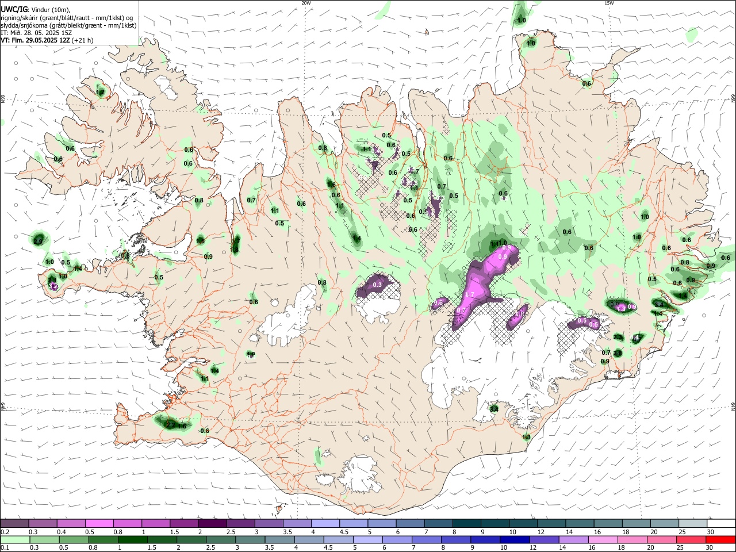The image size is (736, 552).
Task: Select the 'IT: Mið. 28. 05. 2025 15Z' line
Action: 36,33
